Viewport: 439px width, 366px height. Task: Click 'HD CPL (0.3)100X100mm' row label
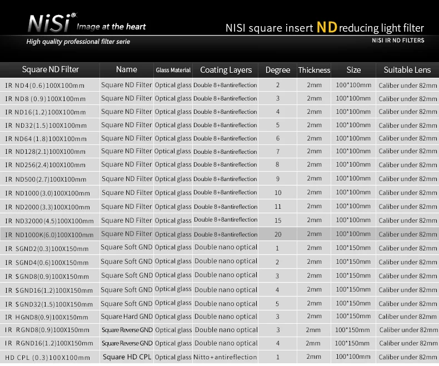click(x=47, y=358)
